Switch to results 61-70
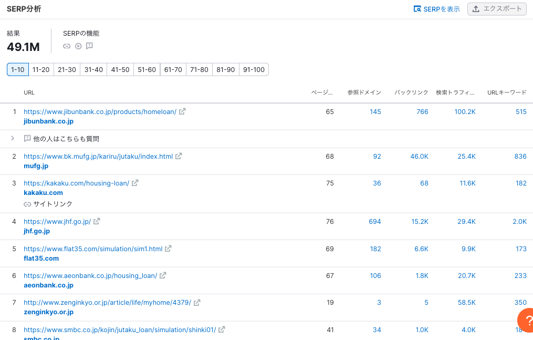The height and width of the screenshot is (340, 533). [173, 70]
